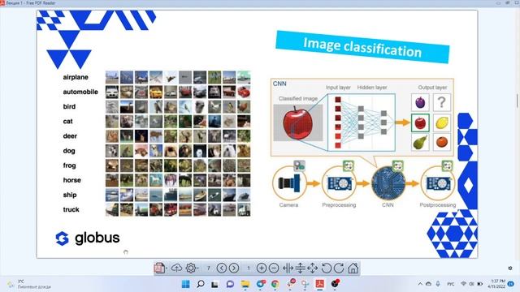Screen dimensions: 520x292
Task: Click the 'truck' class label
Action: click(71, 209)
